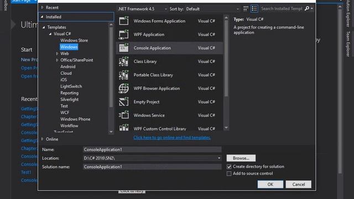
Task: Enable Add to source control checkbox
Action: pyautogui.click(x=229, y=174)
